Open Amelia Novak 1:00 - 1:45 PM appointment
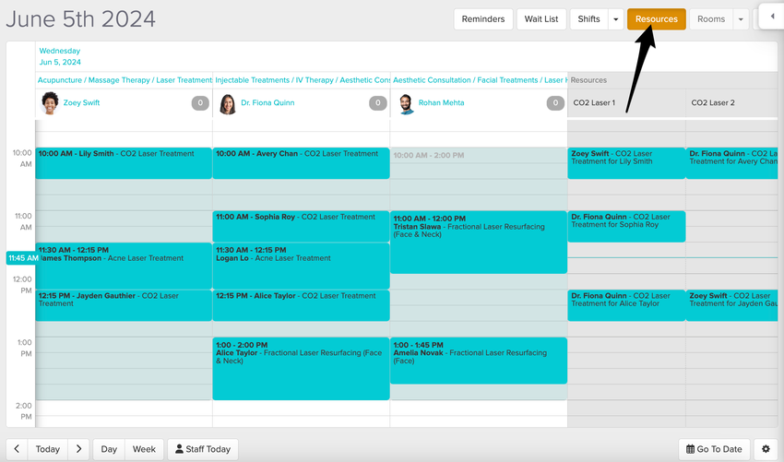 point(479,361)
